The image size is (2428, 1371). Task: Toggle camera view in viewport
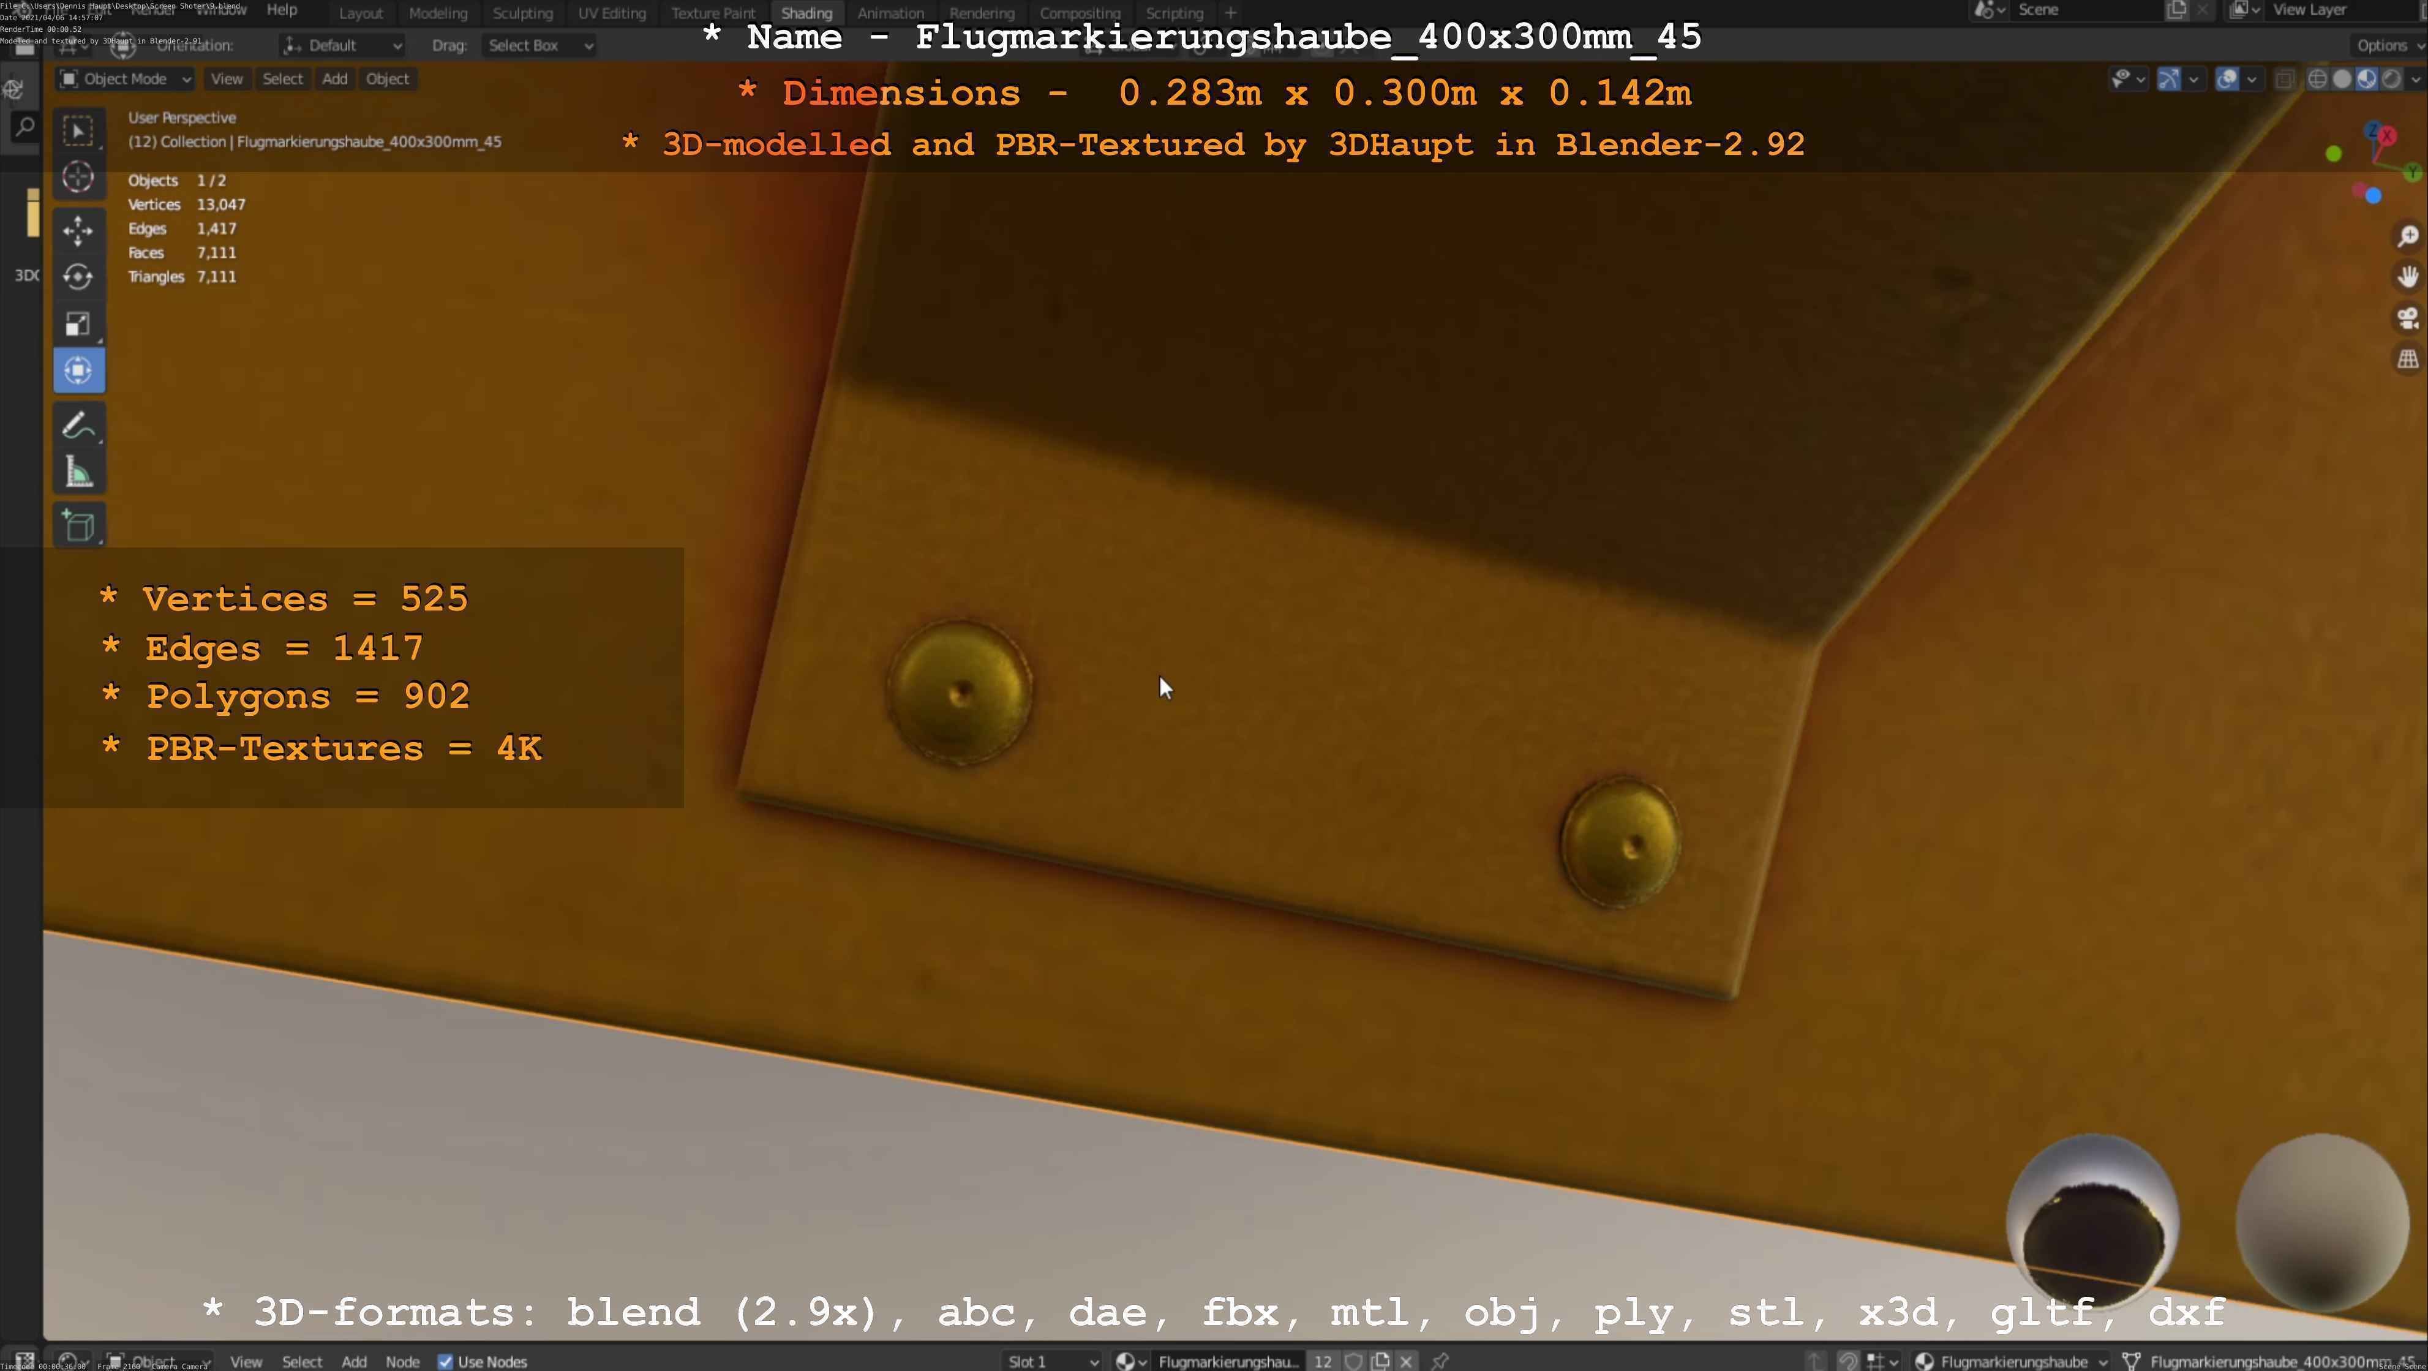coord(2408,318)
